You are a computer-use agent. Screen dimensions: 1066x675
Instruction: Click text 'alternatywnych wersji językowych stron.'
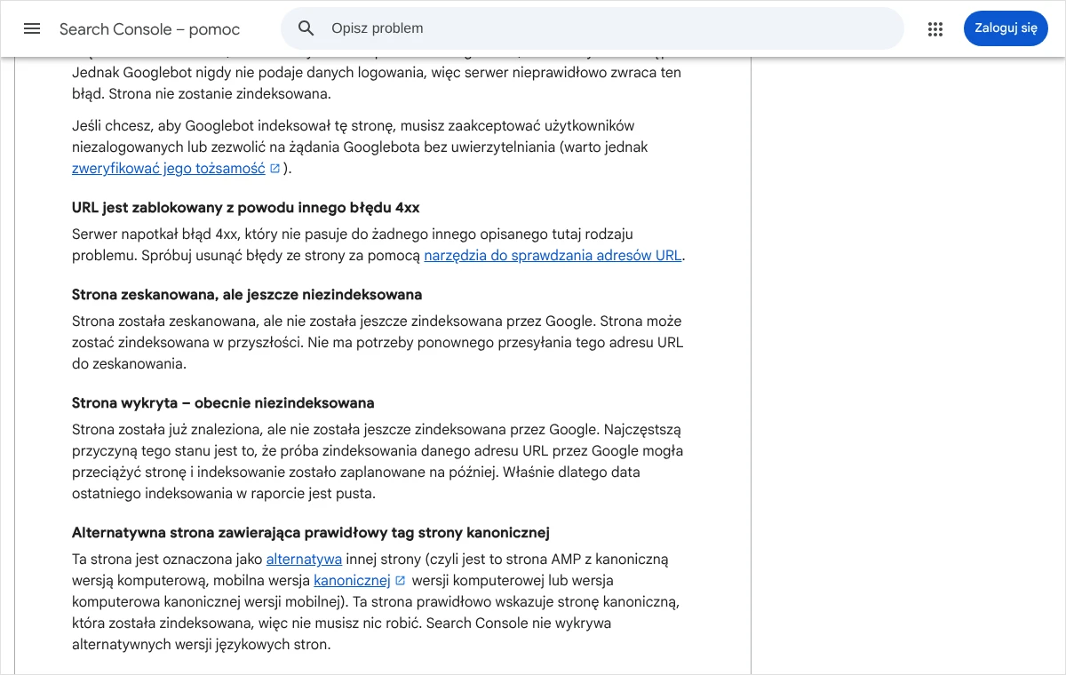[201, 644]
